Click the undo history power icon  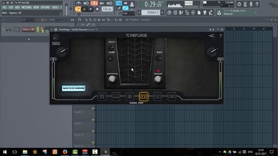[x=239, y=4]
